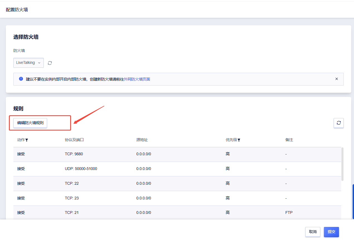The width and height of the screenshot is (354, 240).
Task: Click the blue info icon in notice
Action: (21, 79)
